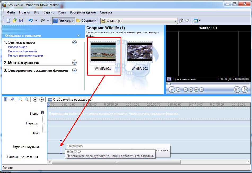252x173 pixels.
Task: Jump back in the preview monitor
Action: tap(185, 90)
